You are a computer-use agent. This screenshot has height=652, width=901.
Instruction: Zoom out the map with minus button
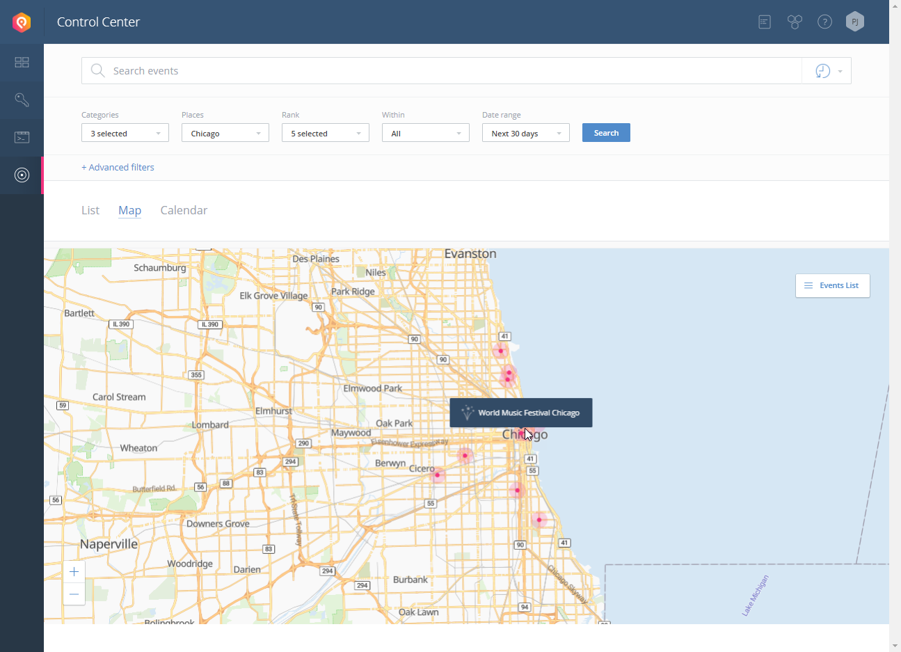[x=74, y=594]
